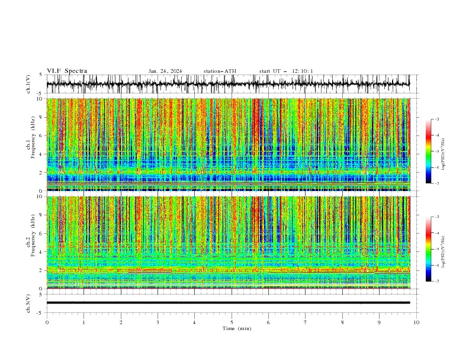This screenshot has width=469, height=362.
Task: Click the "Time (min)" axis label
Action: pyautogui.click(x=237, y=328)
